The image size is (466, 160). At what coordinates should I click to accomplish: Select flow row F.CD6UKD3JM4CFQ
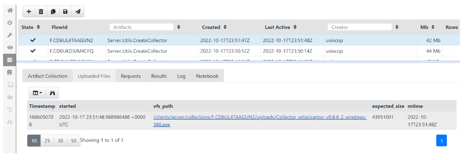[x=71, y=51]
